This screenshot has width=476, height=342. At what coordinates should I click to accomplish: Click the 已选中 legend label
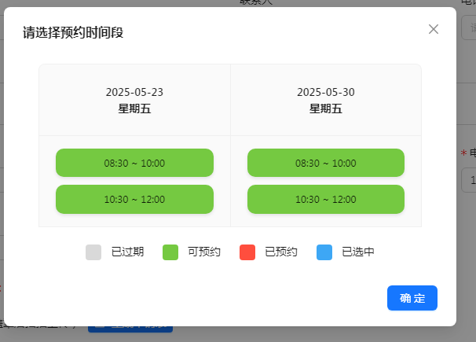pyautogui.click(x=358, y=252)
